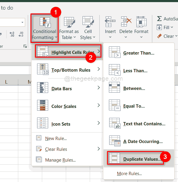Select A Date Occurring... rule
Image resolution: width=178 pixels, height=182 pixels.
139,141
